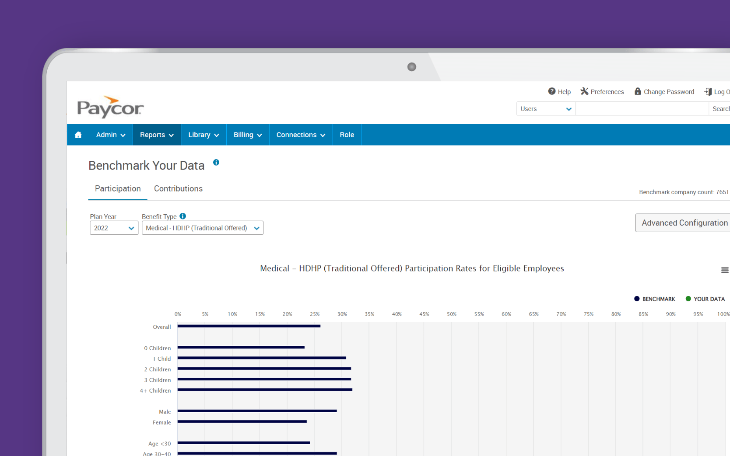Click the Age <30 benchmark bar
Screen dimensions: 730x456
click(x=244, y=443)
